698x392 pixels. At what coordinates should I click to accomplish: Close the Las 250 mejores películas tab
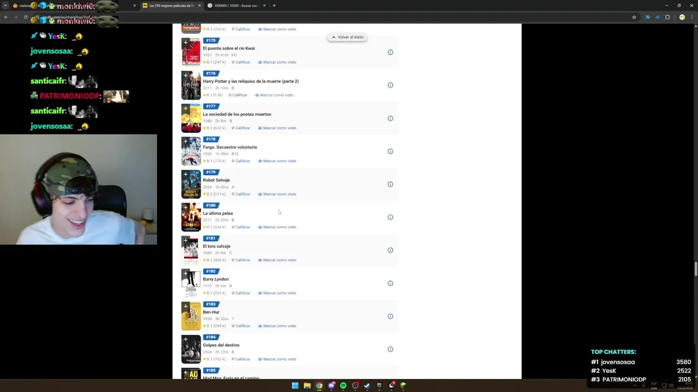click(x=200, y=5)
